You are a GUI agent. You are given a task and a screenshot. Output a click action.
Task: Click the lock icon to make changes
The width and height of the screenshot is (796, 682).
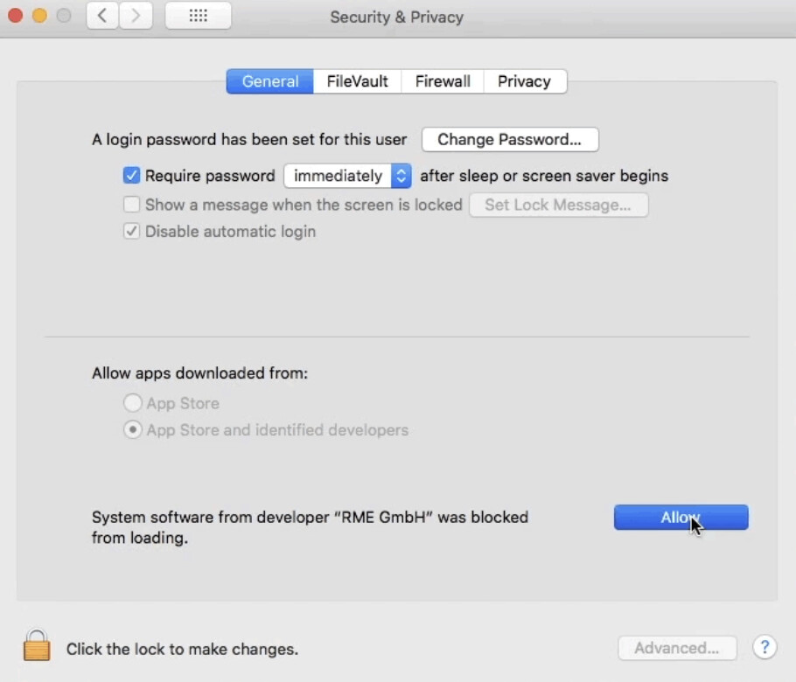(x=37, y=646)
